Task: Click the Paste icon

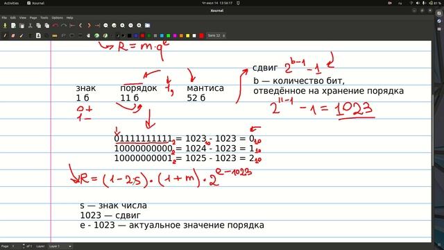Action: click(47, 26)
